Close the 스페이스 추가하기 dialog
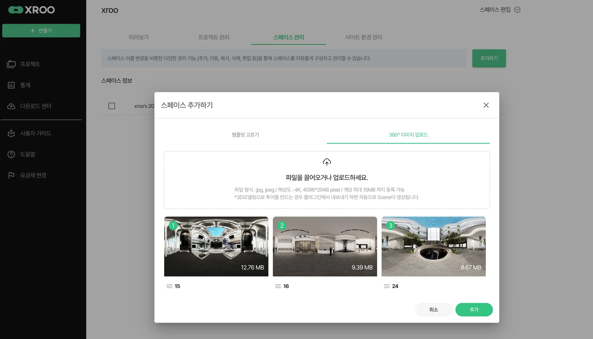593x339 pixels. 486,105
